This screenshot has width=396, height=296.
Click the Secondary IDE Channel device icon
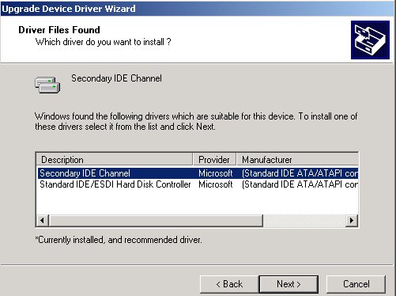click(x=47, y=85)
